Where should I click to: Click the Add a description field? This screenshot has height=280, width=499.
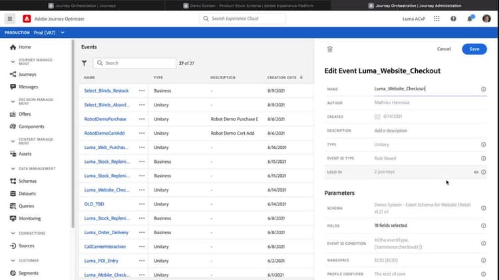coord(391,131)
